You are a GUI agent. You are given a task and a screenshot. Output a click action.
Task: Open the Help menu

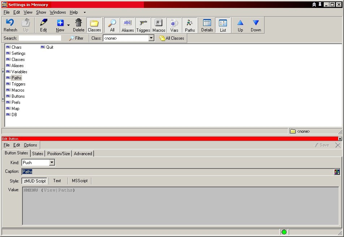74,12
